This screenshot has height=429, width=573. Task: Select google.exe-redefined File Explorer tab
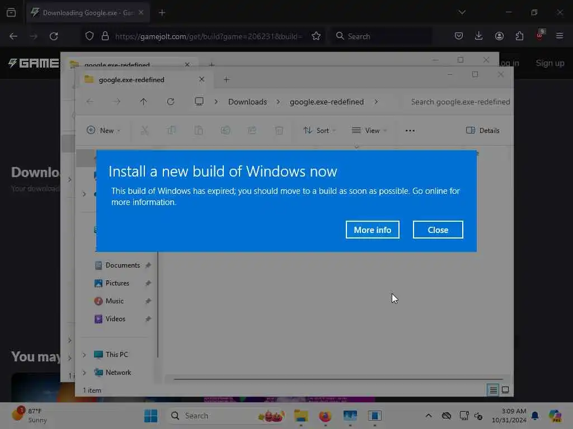(144, 79)
